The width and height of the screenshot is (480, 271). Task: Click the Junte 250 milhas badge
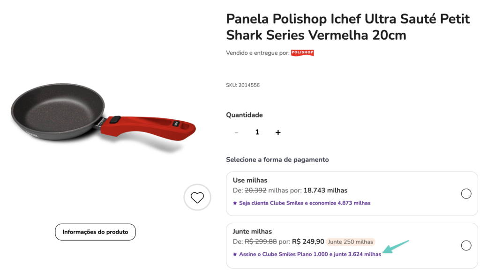351,242
